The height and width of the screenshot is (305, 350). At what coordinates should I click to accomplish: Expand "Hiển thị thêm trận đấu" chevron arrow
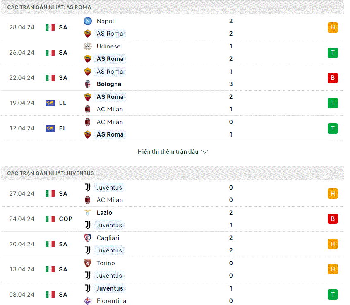(x=204, y=152)
